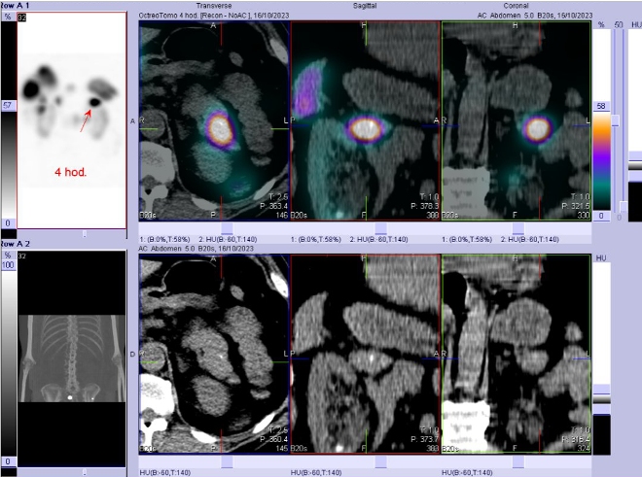The width and height of the screenshot is (642, 477).
Task: Click the lower threshold value 0 on fusion color bar
Action: click(601, 216)
